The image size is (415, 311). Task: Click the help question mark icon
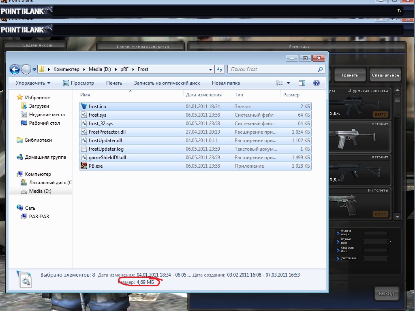(x=317, y=83)
